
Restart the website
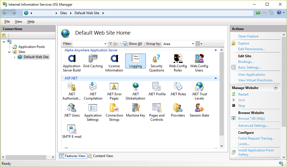(x=243, y=94)
